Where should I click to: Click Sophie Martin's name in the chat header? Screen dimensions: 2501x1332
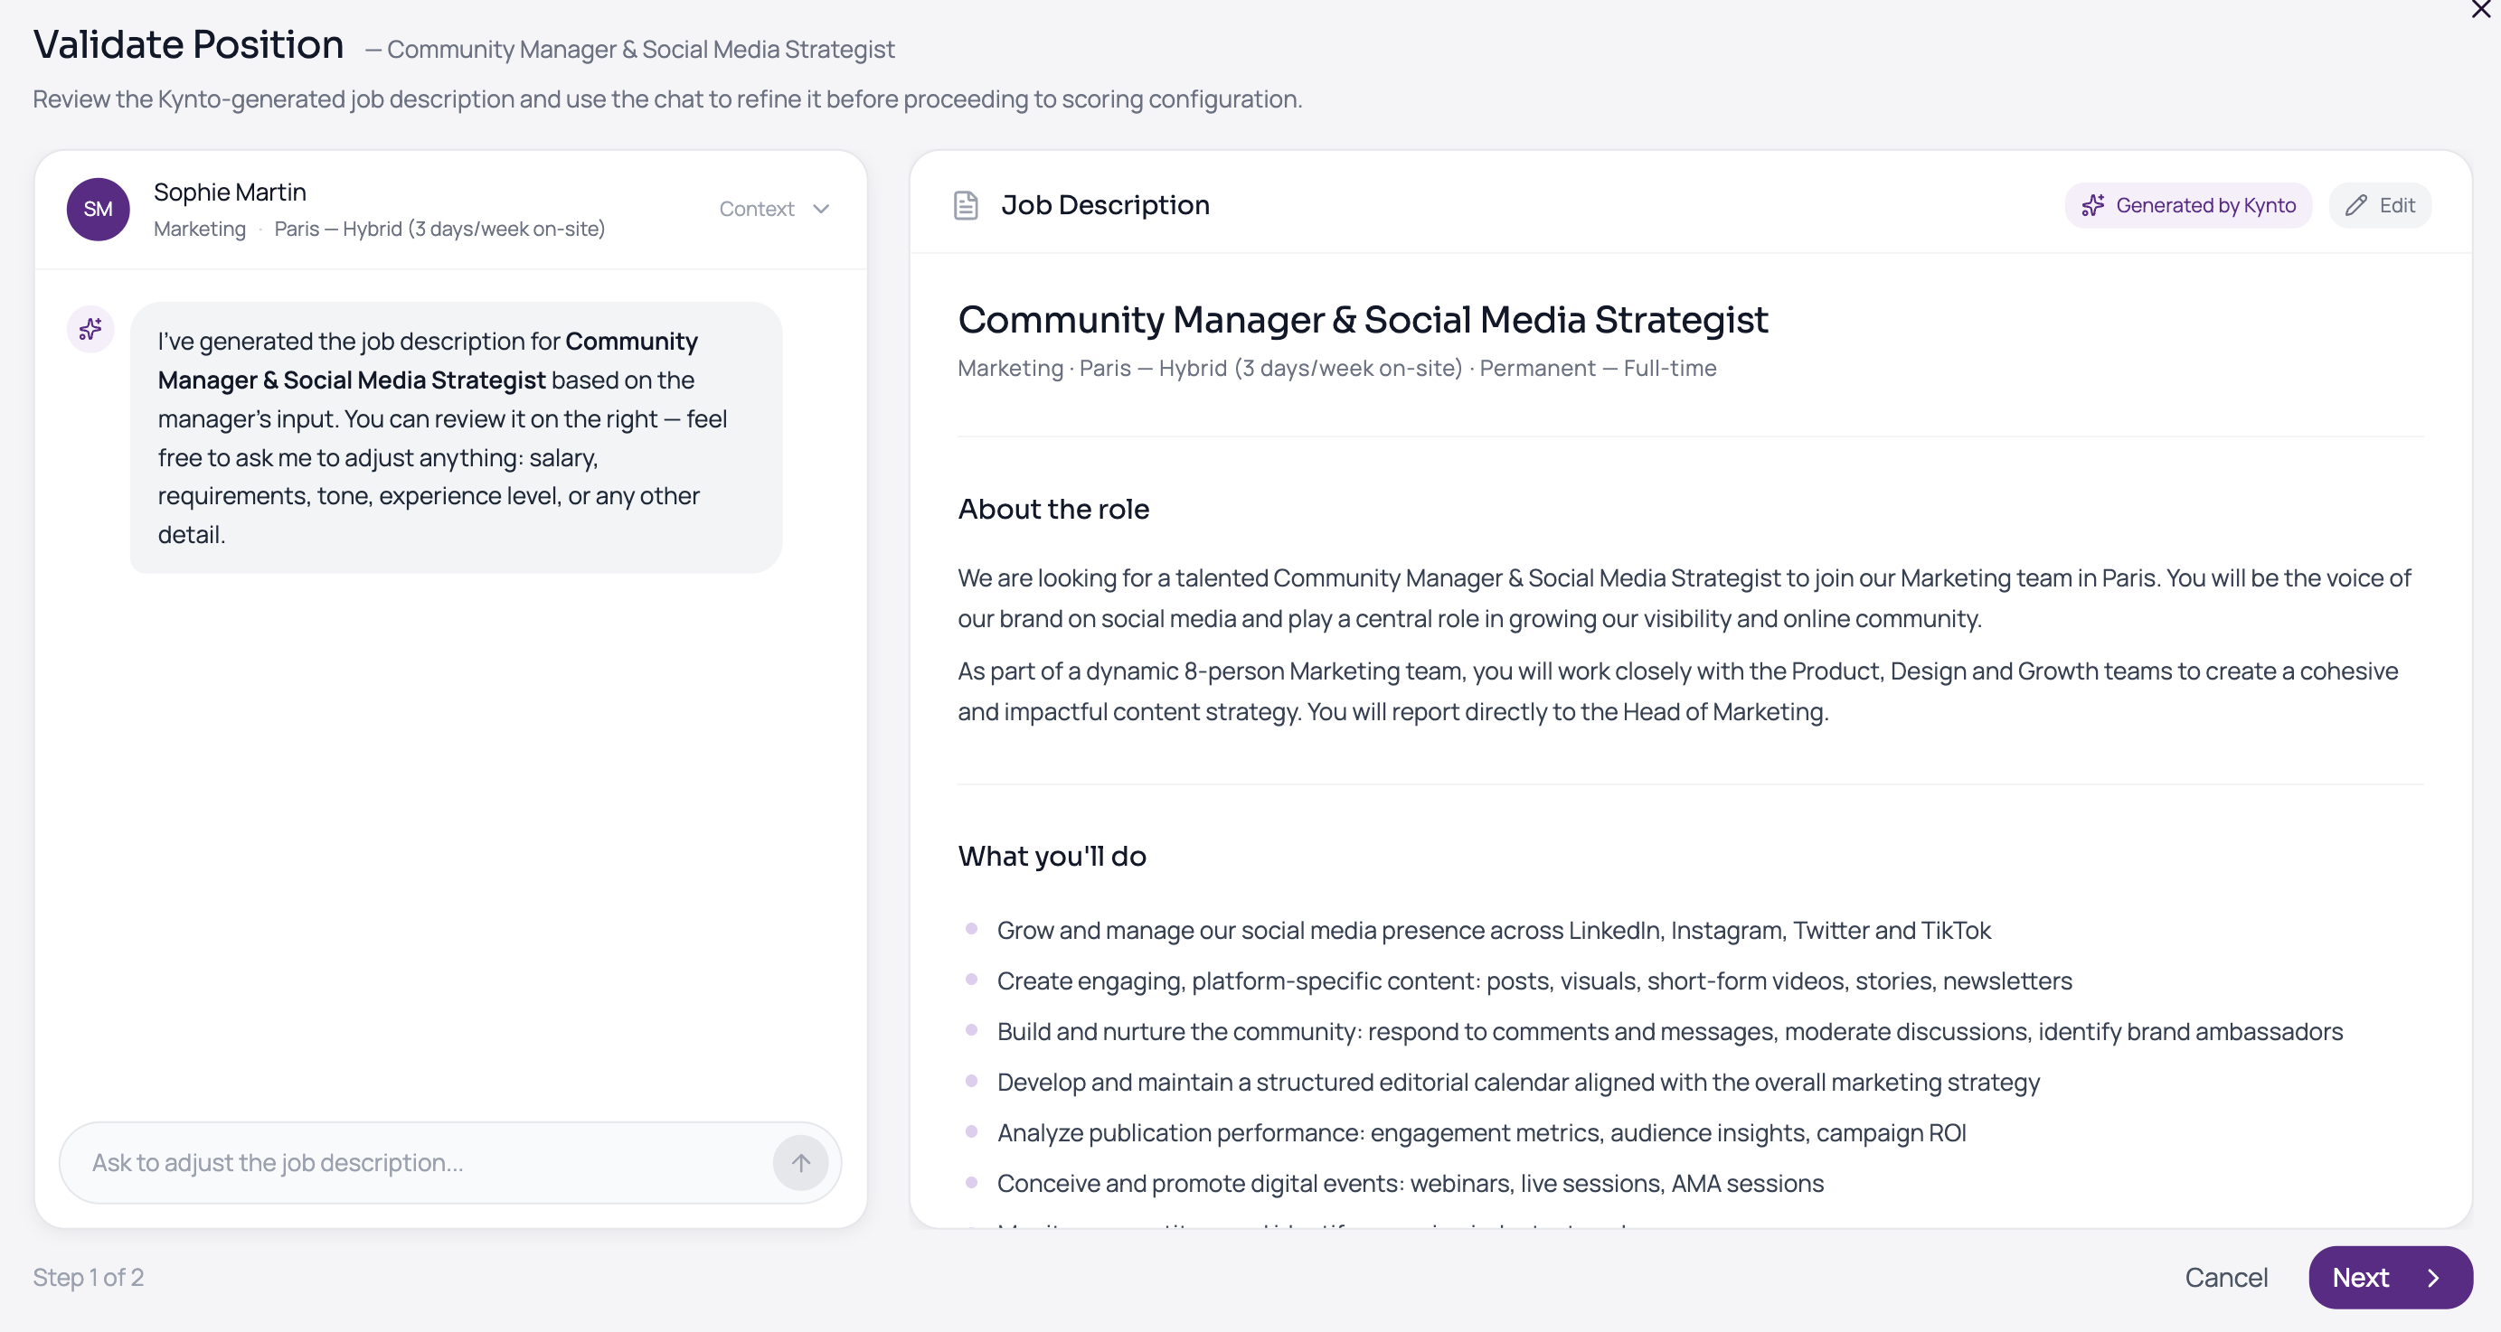(x=230, y=191)
